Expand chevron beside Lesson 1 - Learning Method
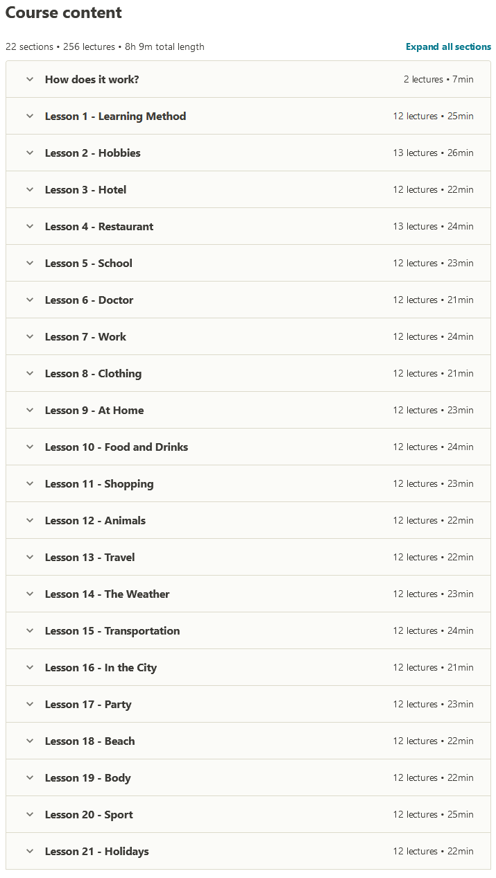This screenshot has width=496, height=878. [x=30, y=116]
